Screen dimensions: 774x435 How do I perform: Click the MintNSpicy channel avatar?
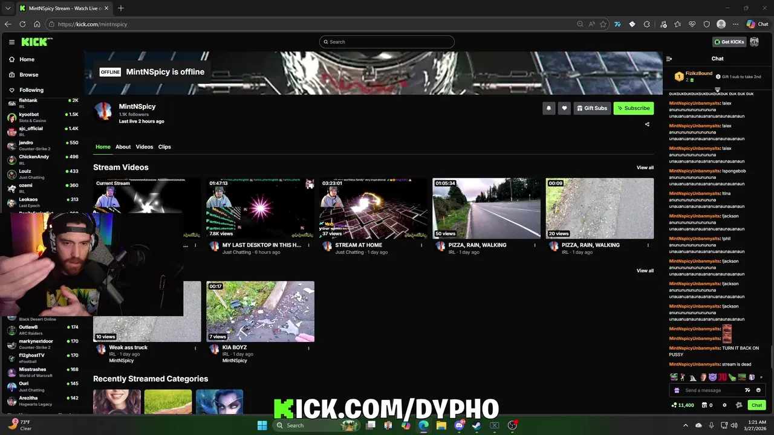pyautogui.click(x=103, y=112)
